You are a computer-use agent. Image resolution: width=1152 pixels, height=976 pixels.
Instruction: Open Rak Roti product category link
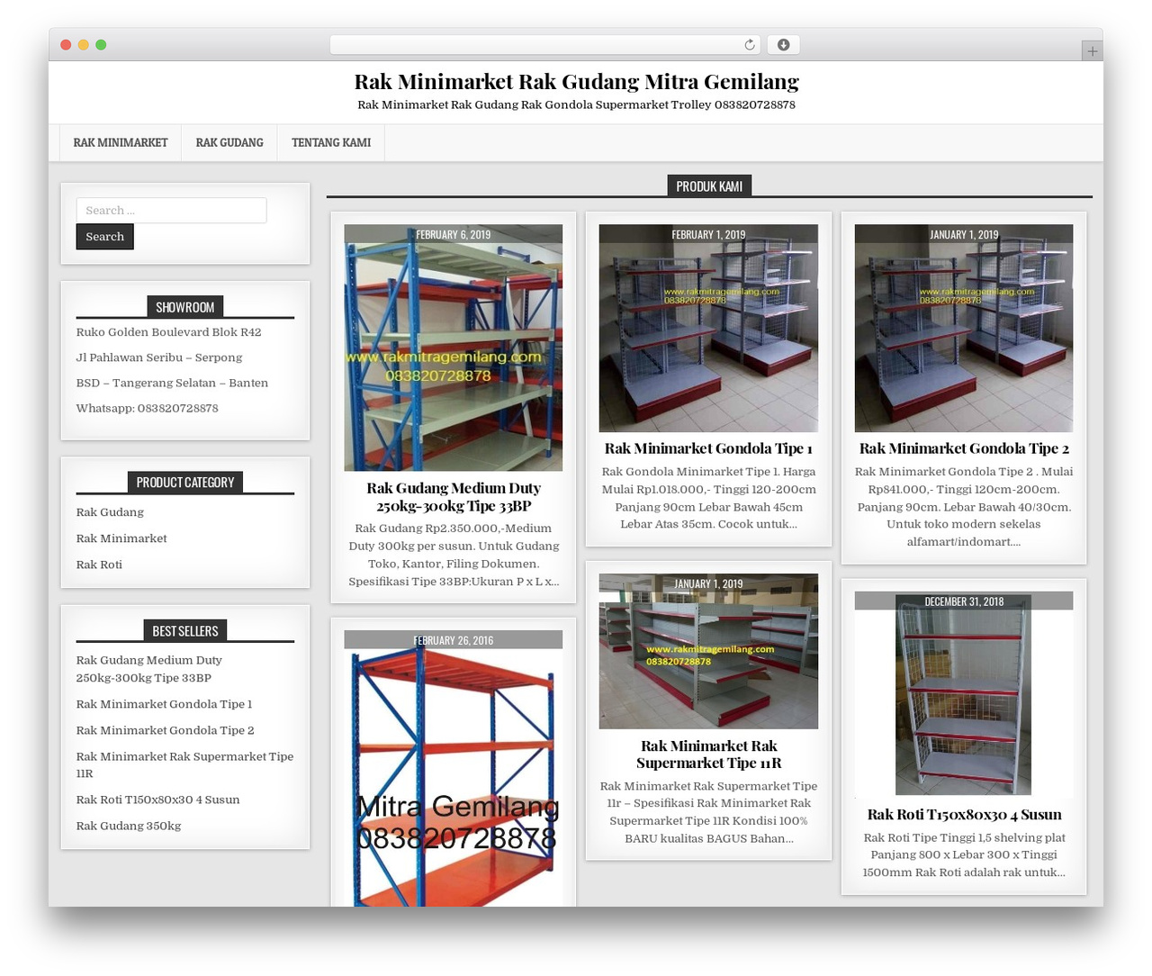[99, 565]
